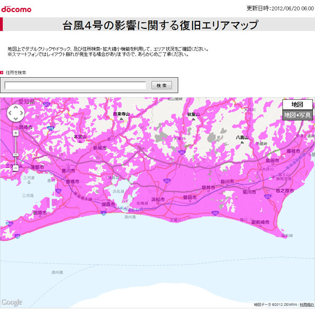Zoom out with the minus button
The image size is (315, 310).
pos(15,168)
